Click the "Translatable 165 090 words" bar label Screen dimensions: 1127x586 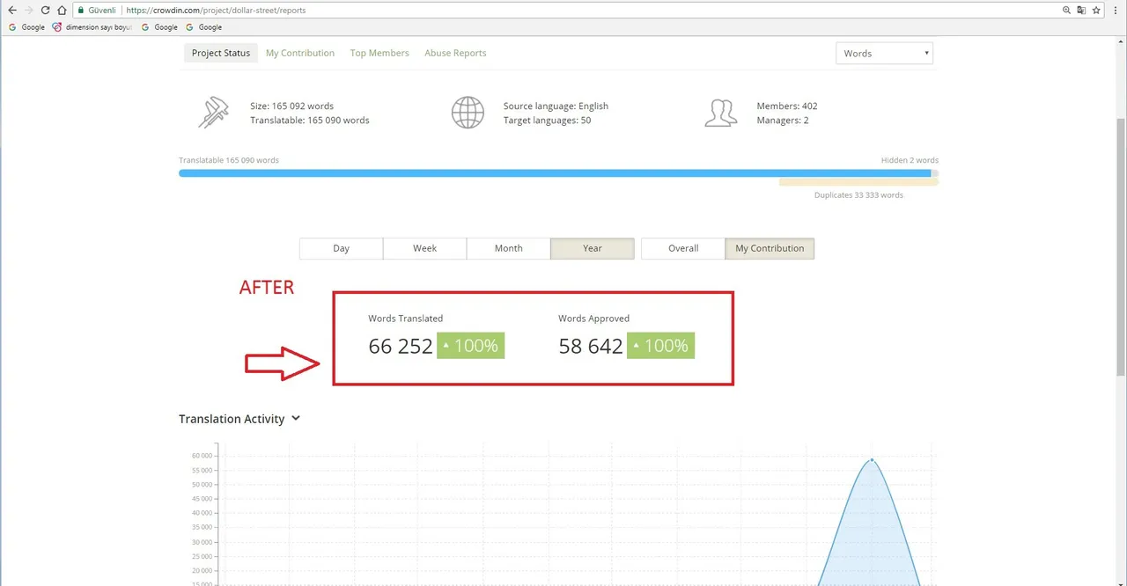229,160
